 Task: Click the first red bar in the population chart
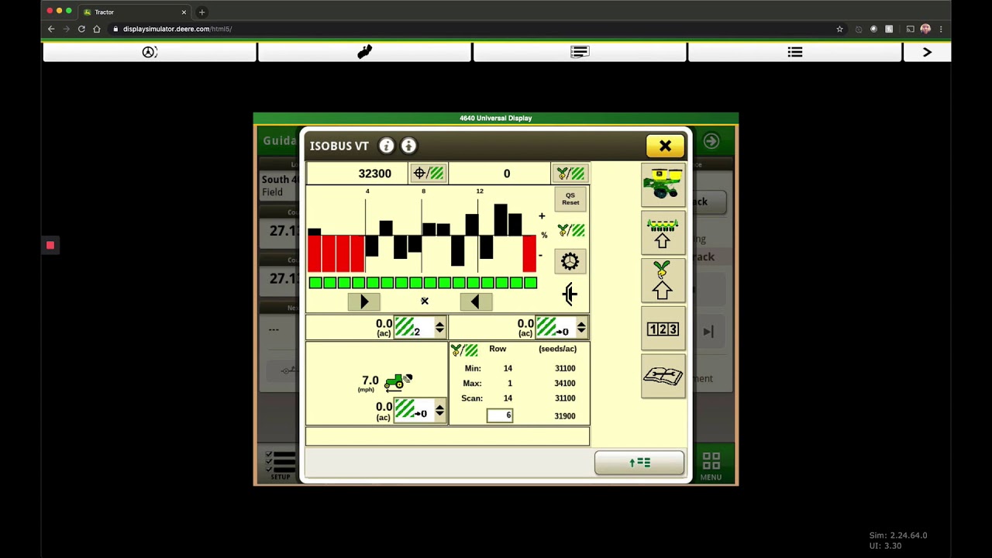[315, 253]
